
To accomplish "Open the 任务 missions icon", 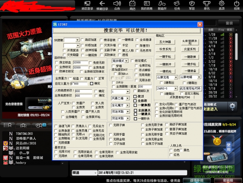I will pos(177,5).
